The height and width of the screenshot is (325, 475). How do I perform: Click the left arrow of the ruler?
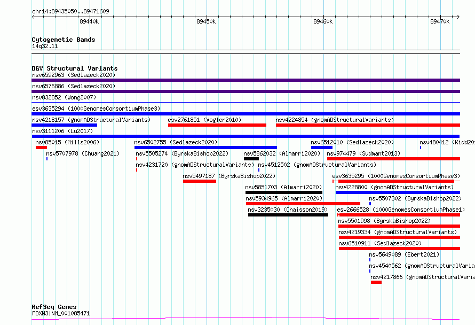(33, 17)
